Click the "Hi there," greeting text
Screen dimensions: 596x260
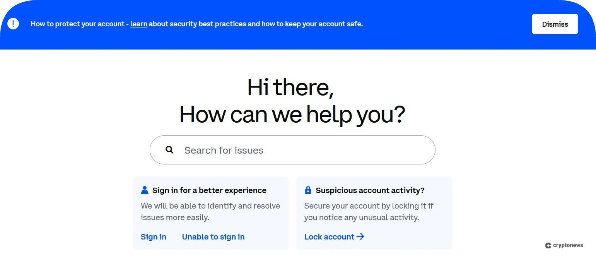pyautogui.click(x=290, y=87)
